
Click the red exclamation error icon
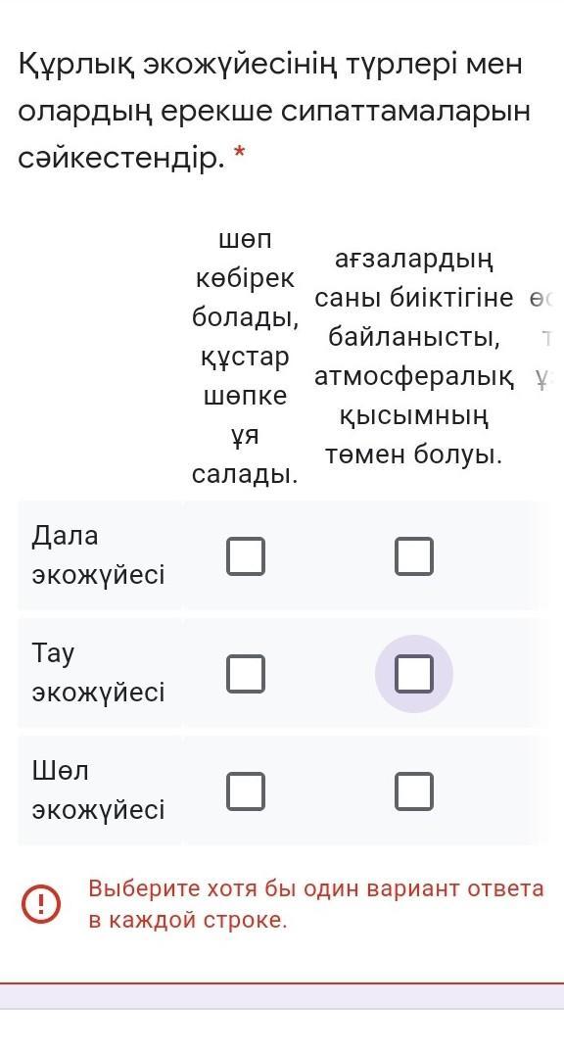click(41, 904)
